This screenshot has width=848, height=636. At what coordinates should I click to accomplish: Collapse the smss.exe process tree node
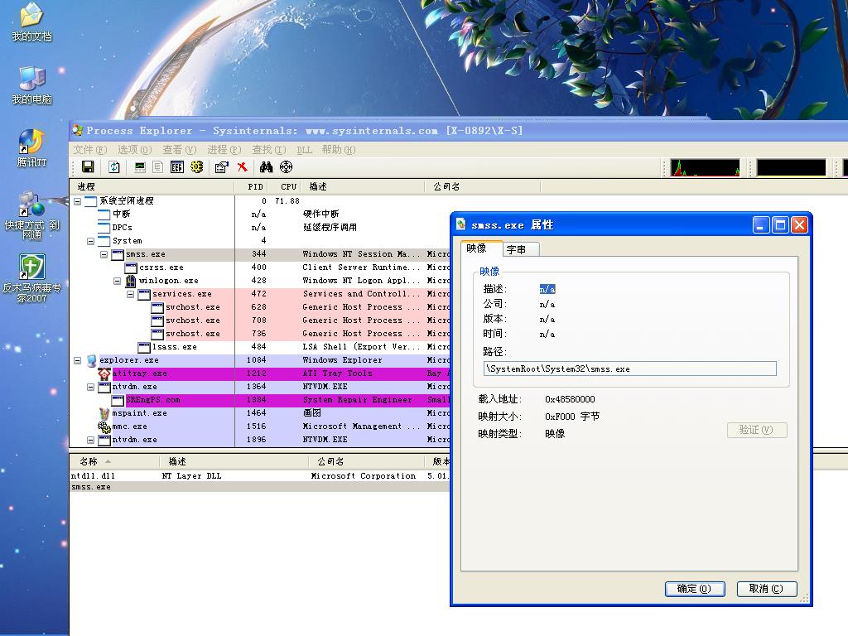tap(104, 254)
